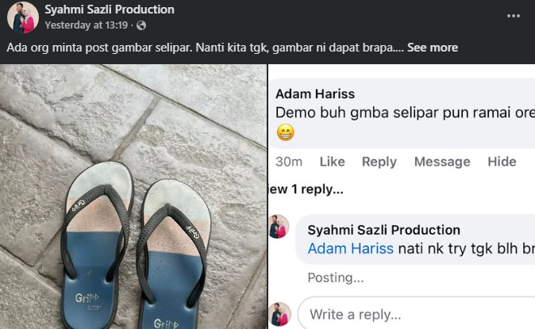Open the 'Yesterday at 13:19' post timestamp
This screenshot has height=329, width=535.
click(88, 25)
